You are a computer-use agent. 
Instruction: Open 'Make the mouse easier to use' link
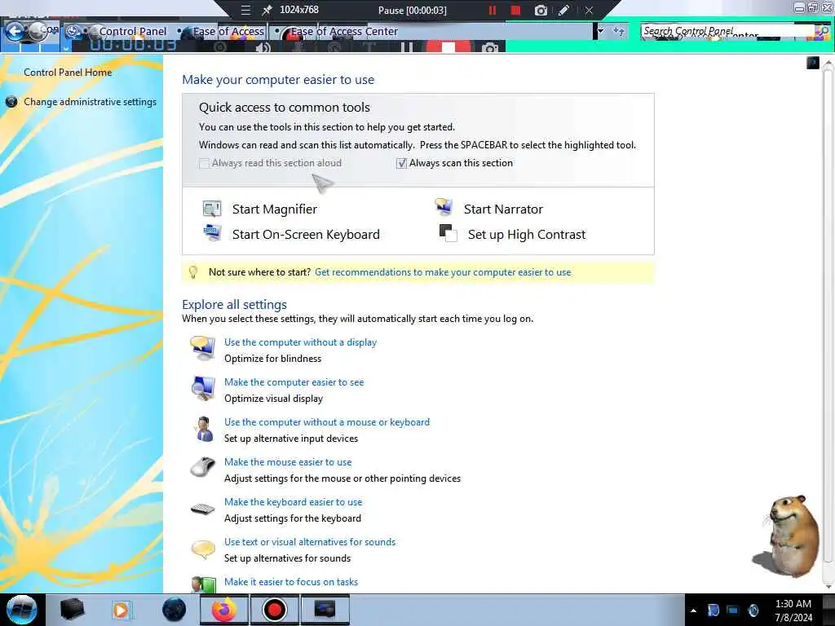(288, 462)
